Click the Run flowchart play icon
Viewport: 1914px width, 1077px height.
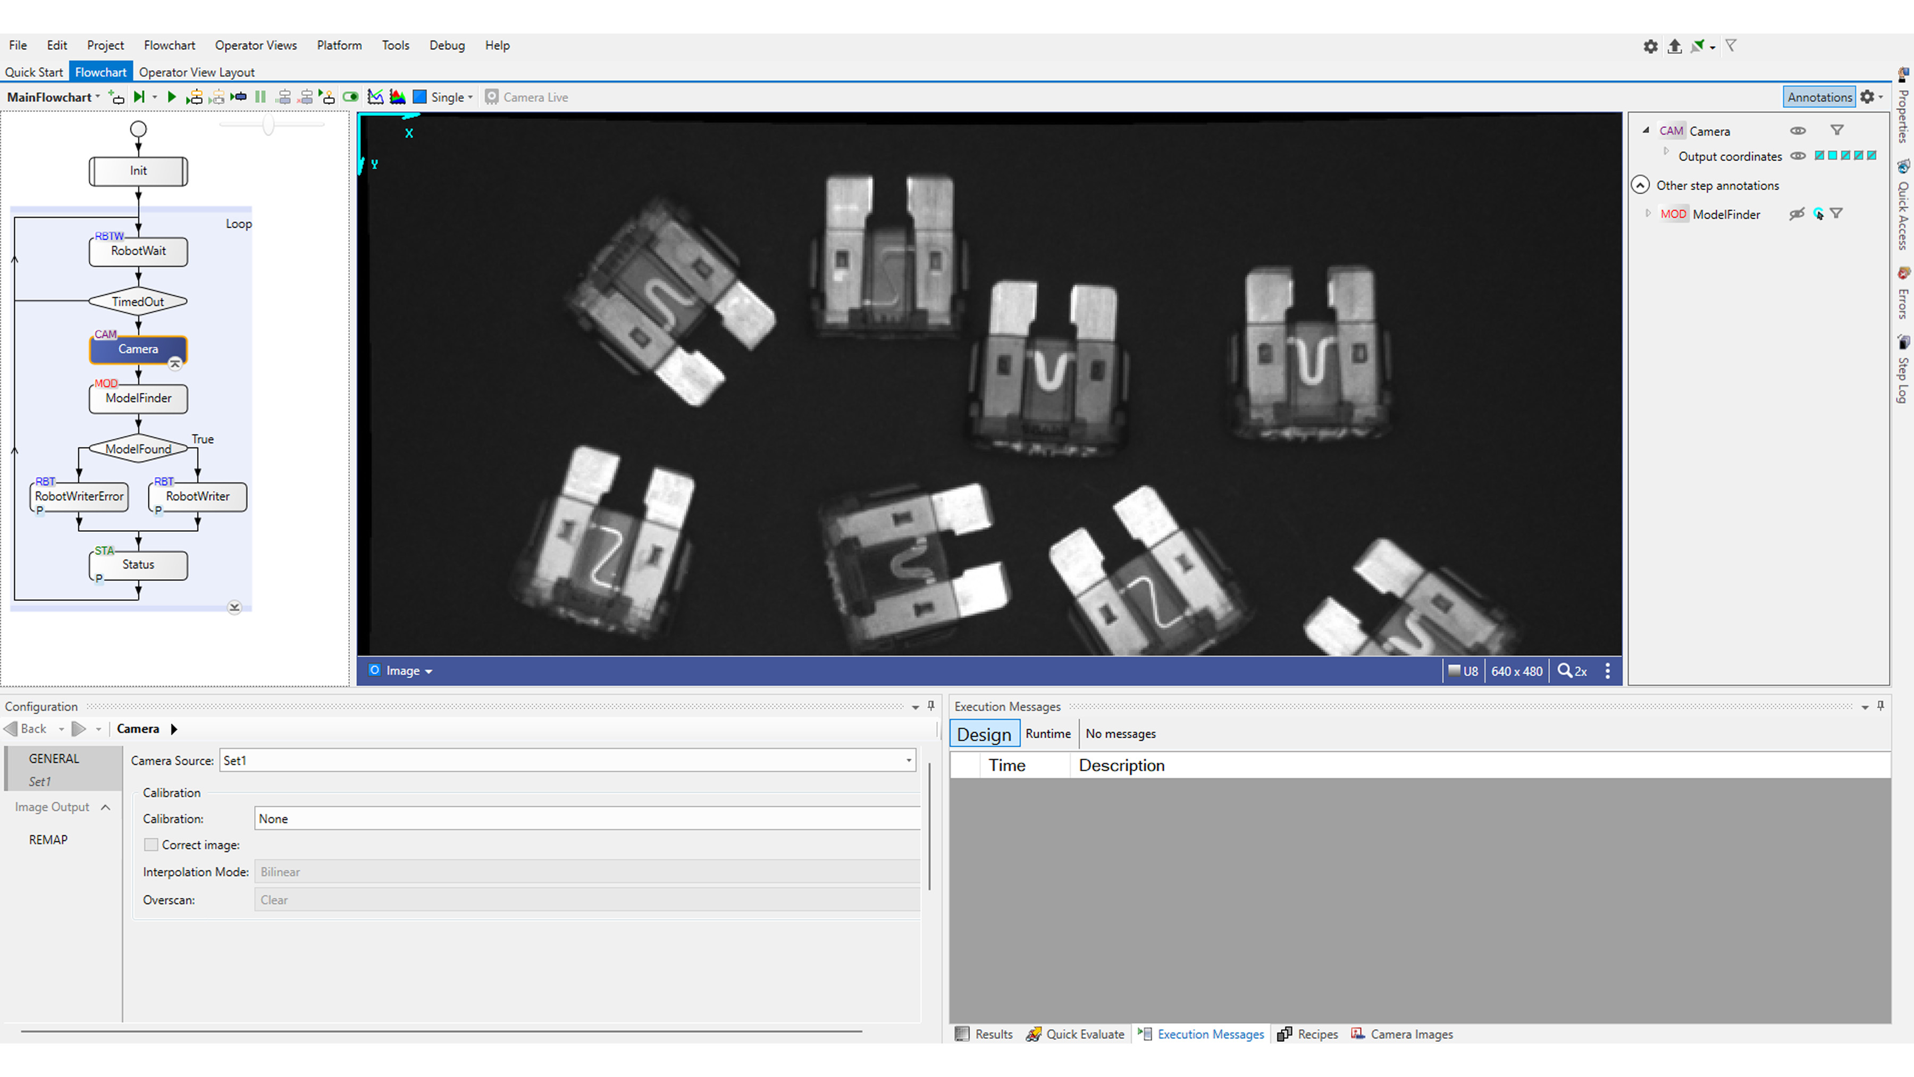click(x=172, y=97)
